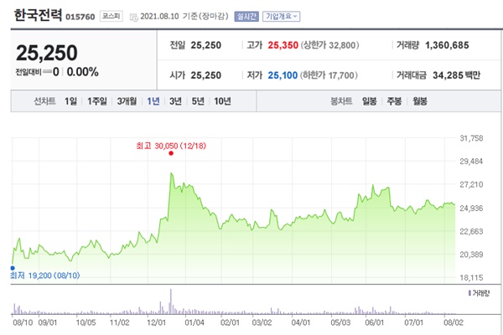Click the 2021.08.10 기준(장마감) date text
This screenshot has height=335, width=503.
(184, 17)
